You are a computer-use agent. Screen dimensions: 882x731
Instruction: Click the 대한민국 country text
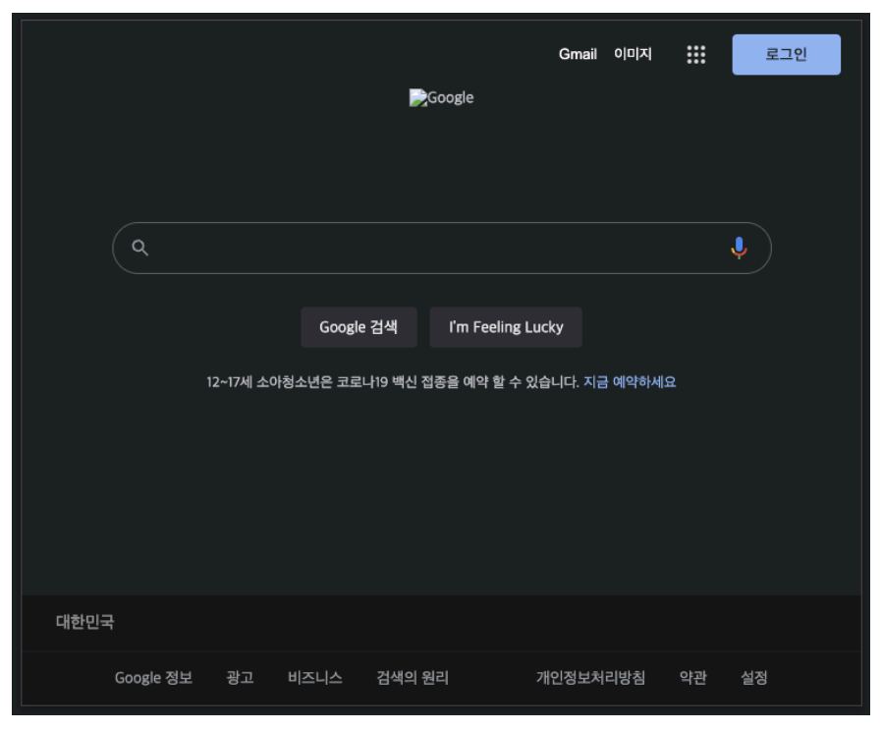[84, 622]
